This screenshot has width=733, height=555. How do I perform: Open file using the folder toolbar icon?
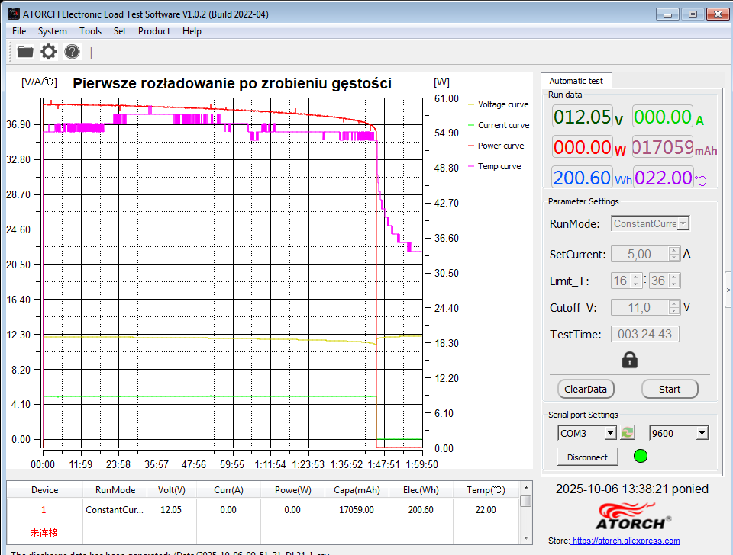[25, 51]
